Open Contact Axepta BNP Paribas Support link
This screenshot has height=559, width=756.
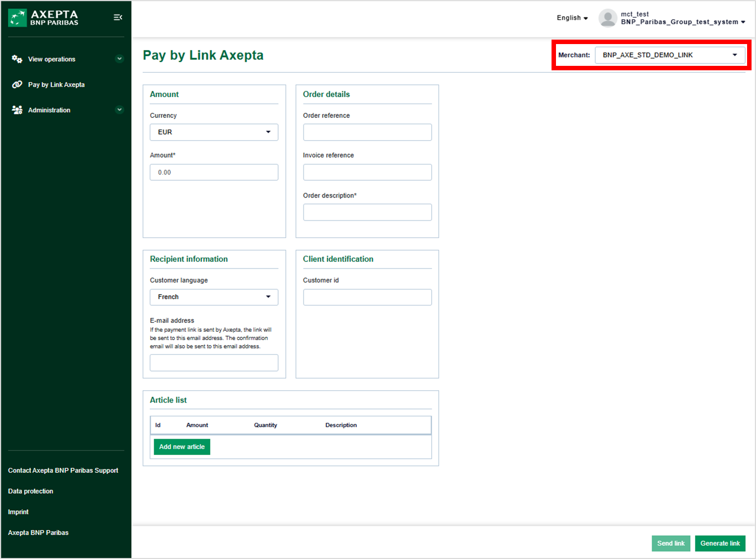63,470
